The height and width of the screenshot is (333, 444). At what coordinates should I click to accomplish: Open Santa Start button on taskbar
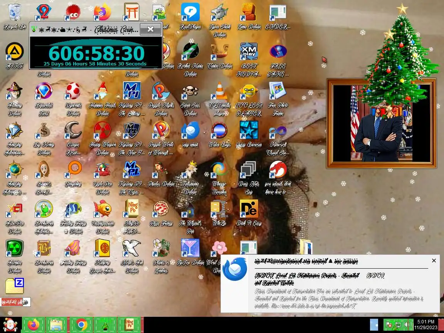pos(10,325)
